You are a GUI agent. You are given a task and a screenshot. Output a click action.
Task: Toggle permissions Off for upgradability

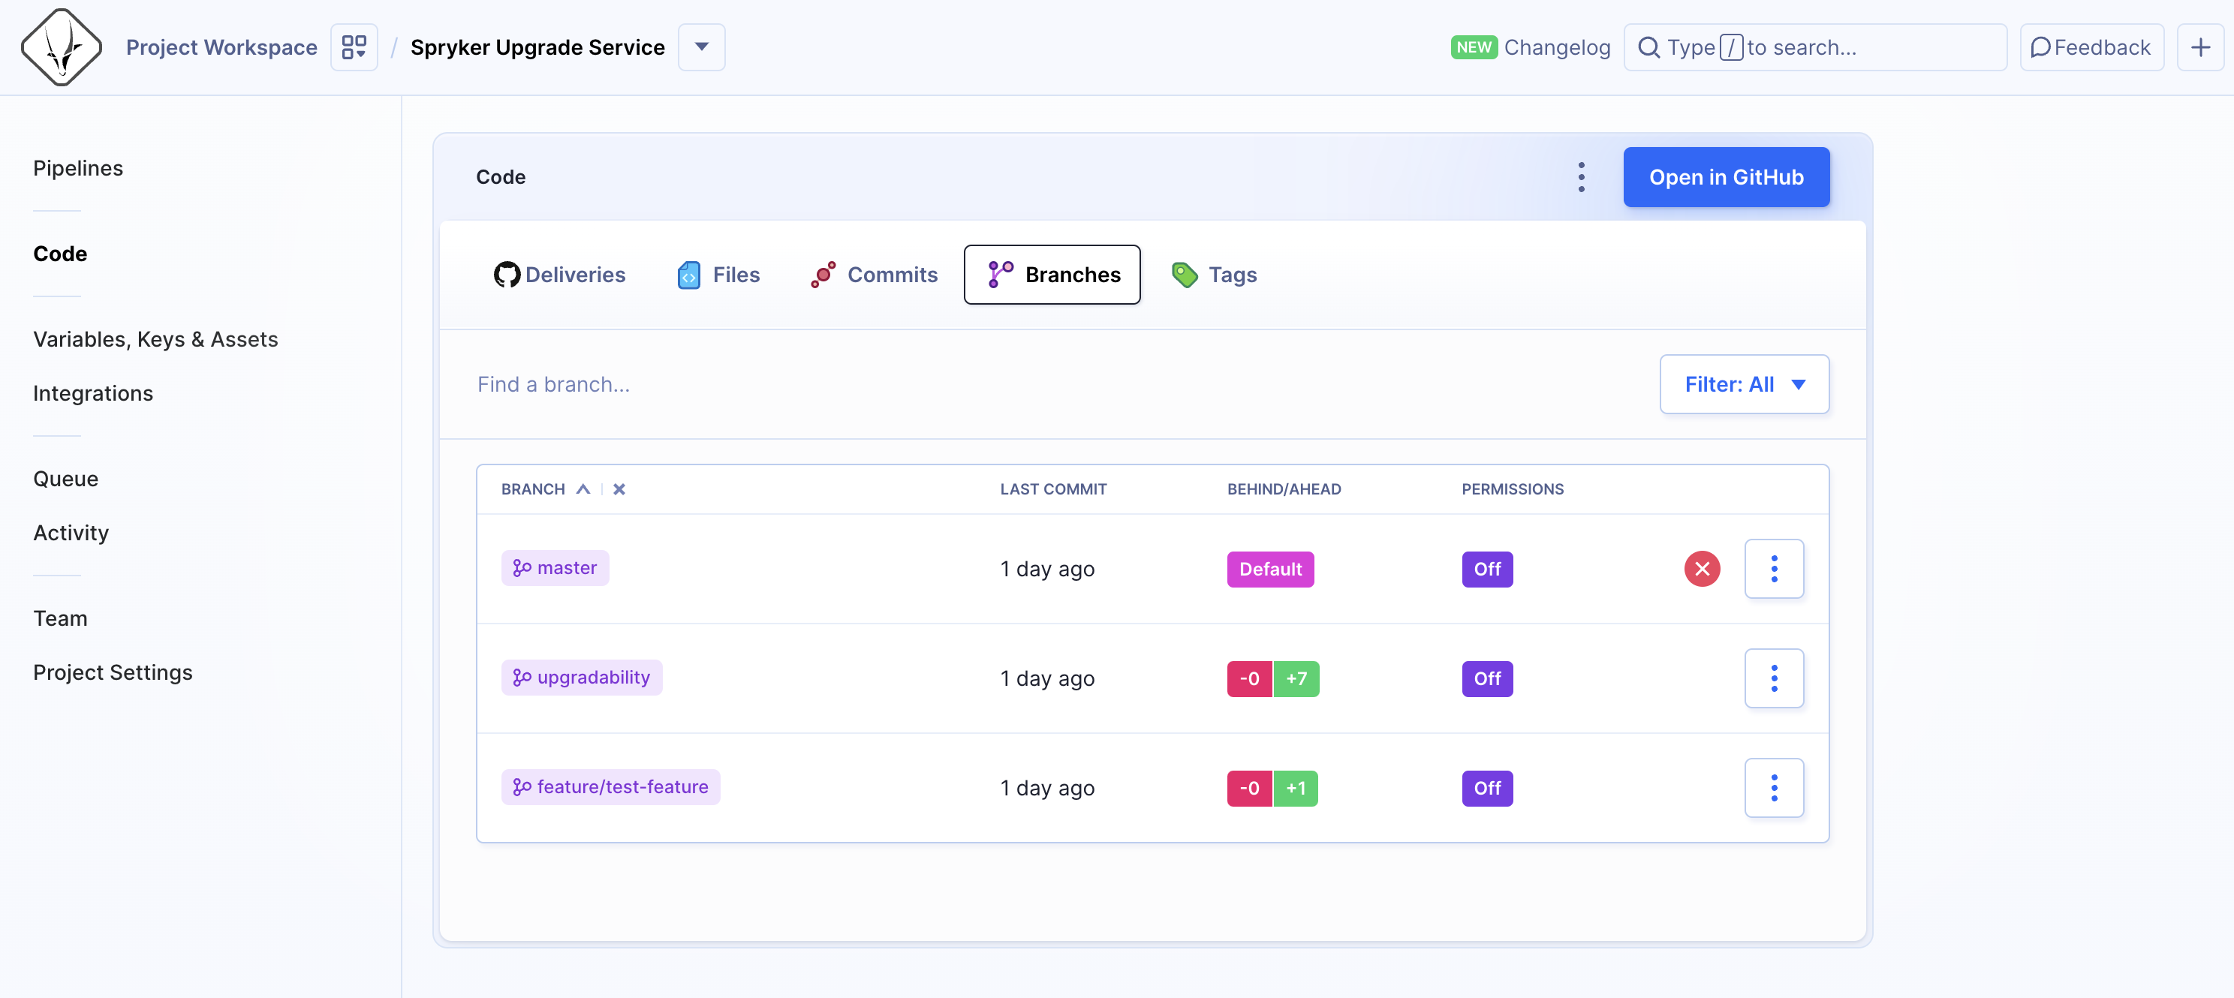(x=1487, y=679)
